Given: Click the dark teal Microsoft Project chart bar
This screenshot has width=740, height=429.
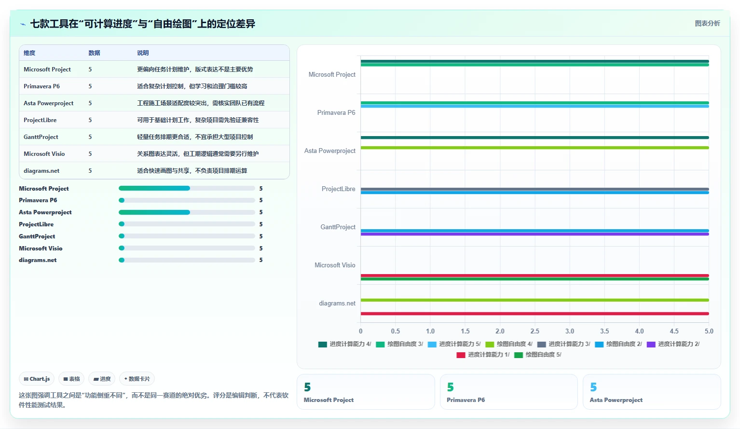Looking at the screenshot, I should 534,61.
